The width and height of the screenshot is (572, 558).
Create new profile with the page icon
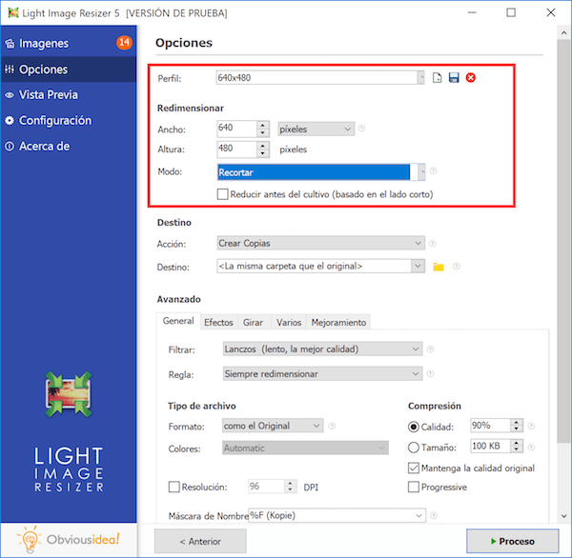(x=437, y=78)
